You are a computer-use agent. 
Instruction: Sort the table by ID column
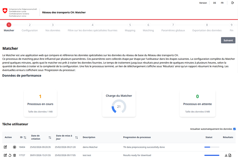click(25, 137)
